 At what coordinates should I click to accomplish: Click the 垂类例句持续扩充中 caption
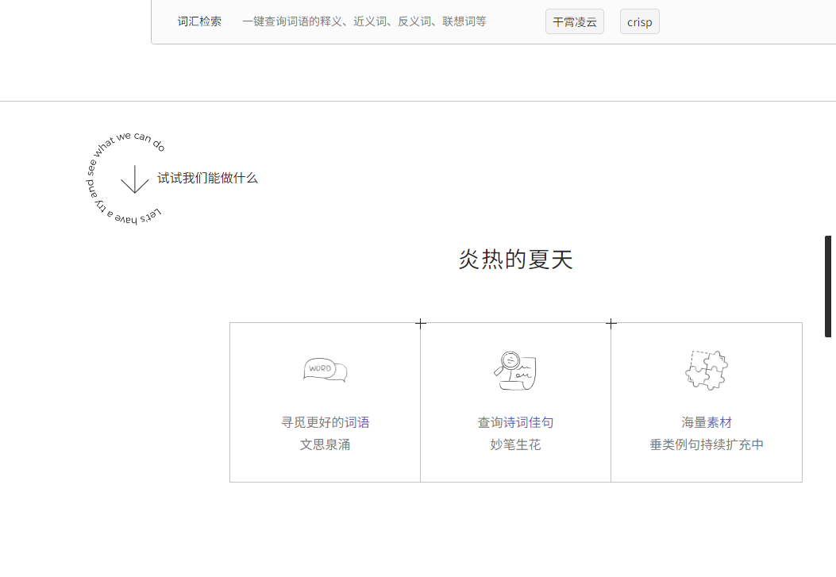(707, 444)
